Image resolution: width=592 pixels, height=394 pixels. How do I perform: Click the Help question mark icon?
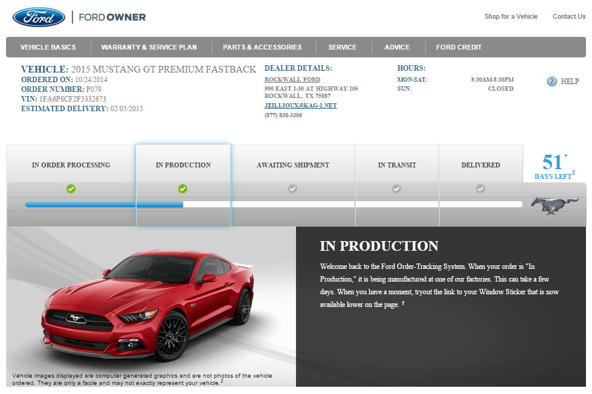(552, 82)
